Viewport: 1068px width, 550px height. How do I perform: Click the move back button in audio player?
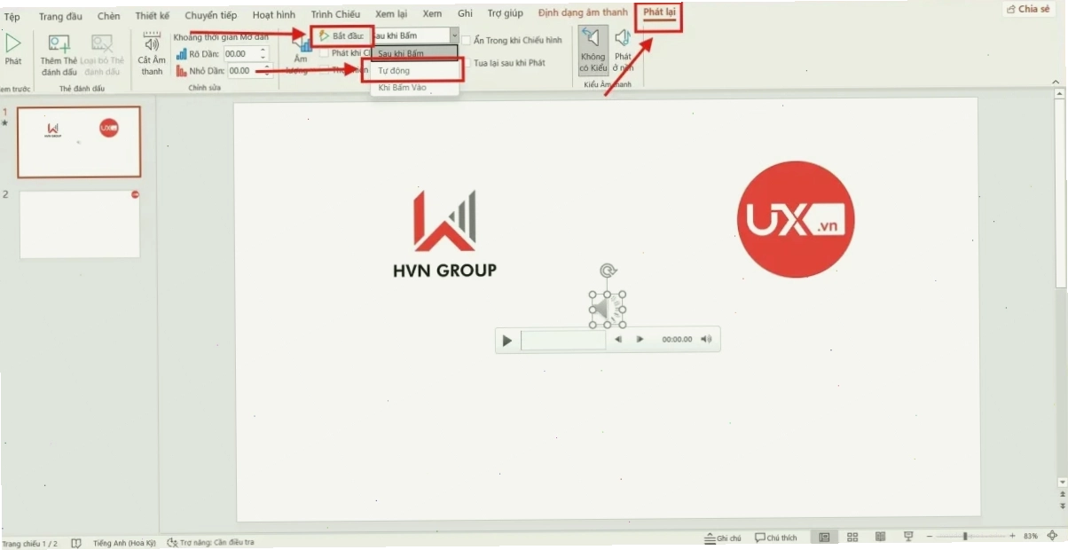618,339
